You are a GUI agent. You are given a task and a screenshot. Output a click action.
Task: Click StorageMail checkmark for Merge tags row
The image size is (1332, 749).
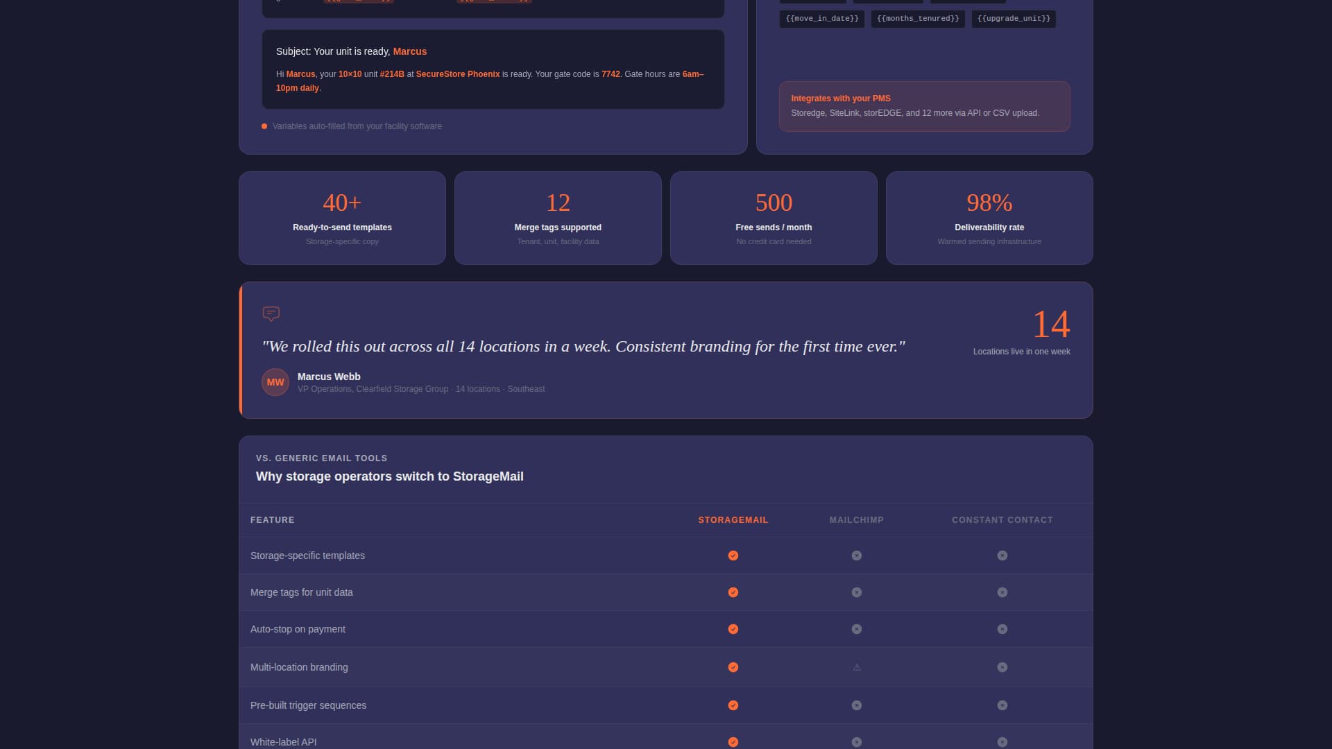click(x=733, y=592)
